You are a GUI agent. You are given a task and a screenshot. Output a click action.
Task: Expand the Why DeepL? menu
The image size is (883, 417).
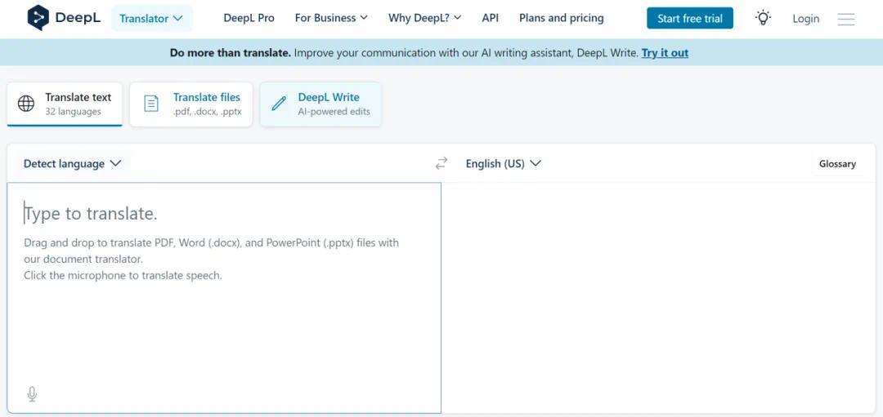pyautogui.click(x=424, y=18)
